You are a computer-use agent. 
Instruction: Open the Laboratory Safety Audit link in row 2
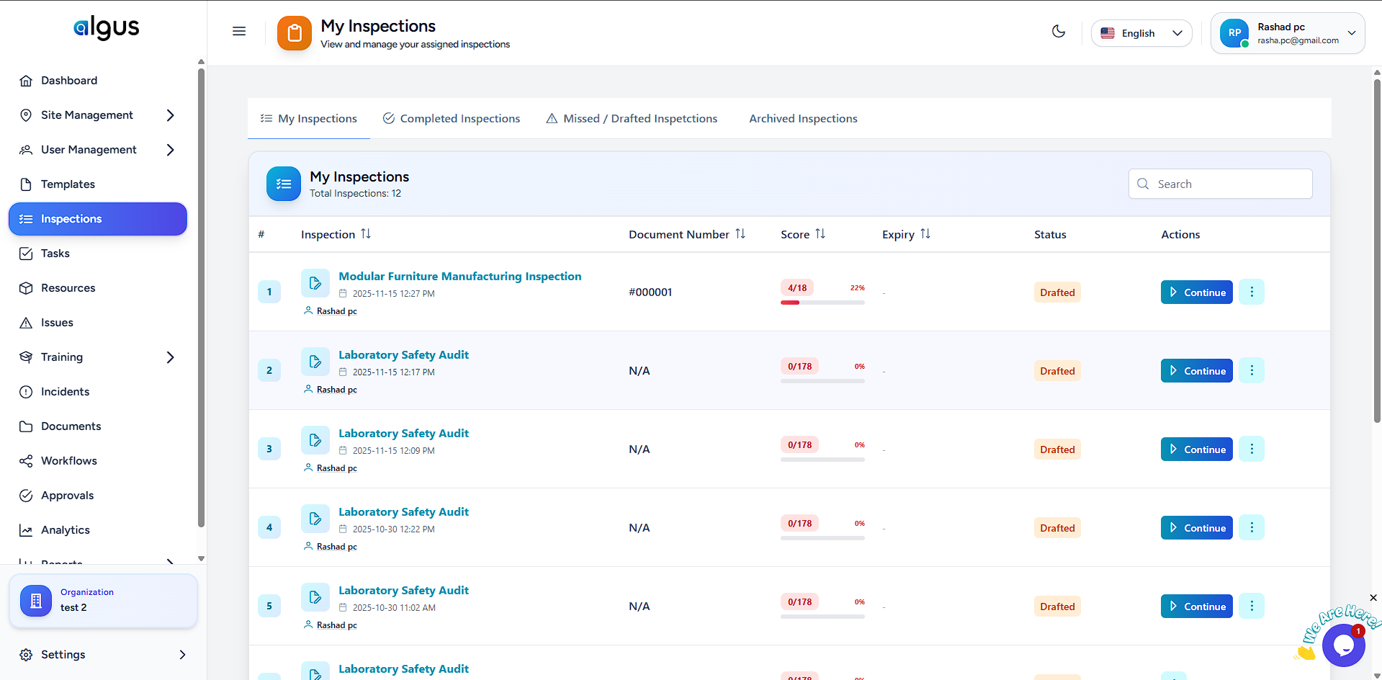(x=403, y=355)
